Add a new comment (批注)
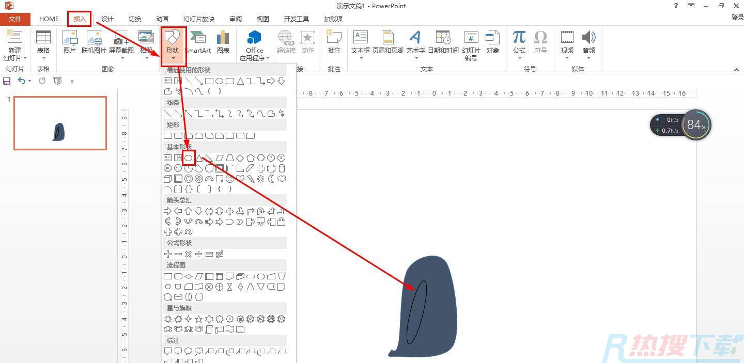The height and width of the screenshot is (363, 744). click(334, 42)
